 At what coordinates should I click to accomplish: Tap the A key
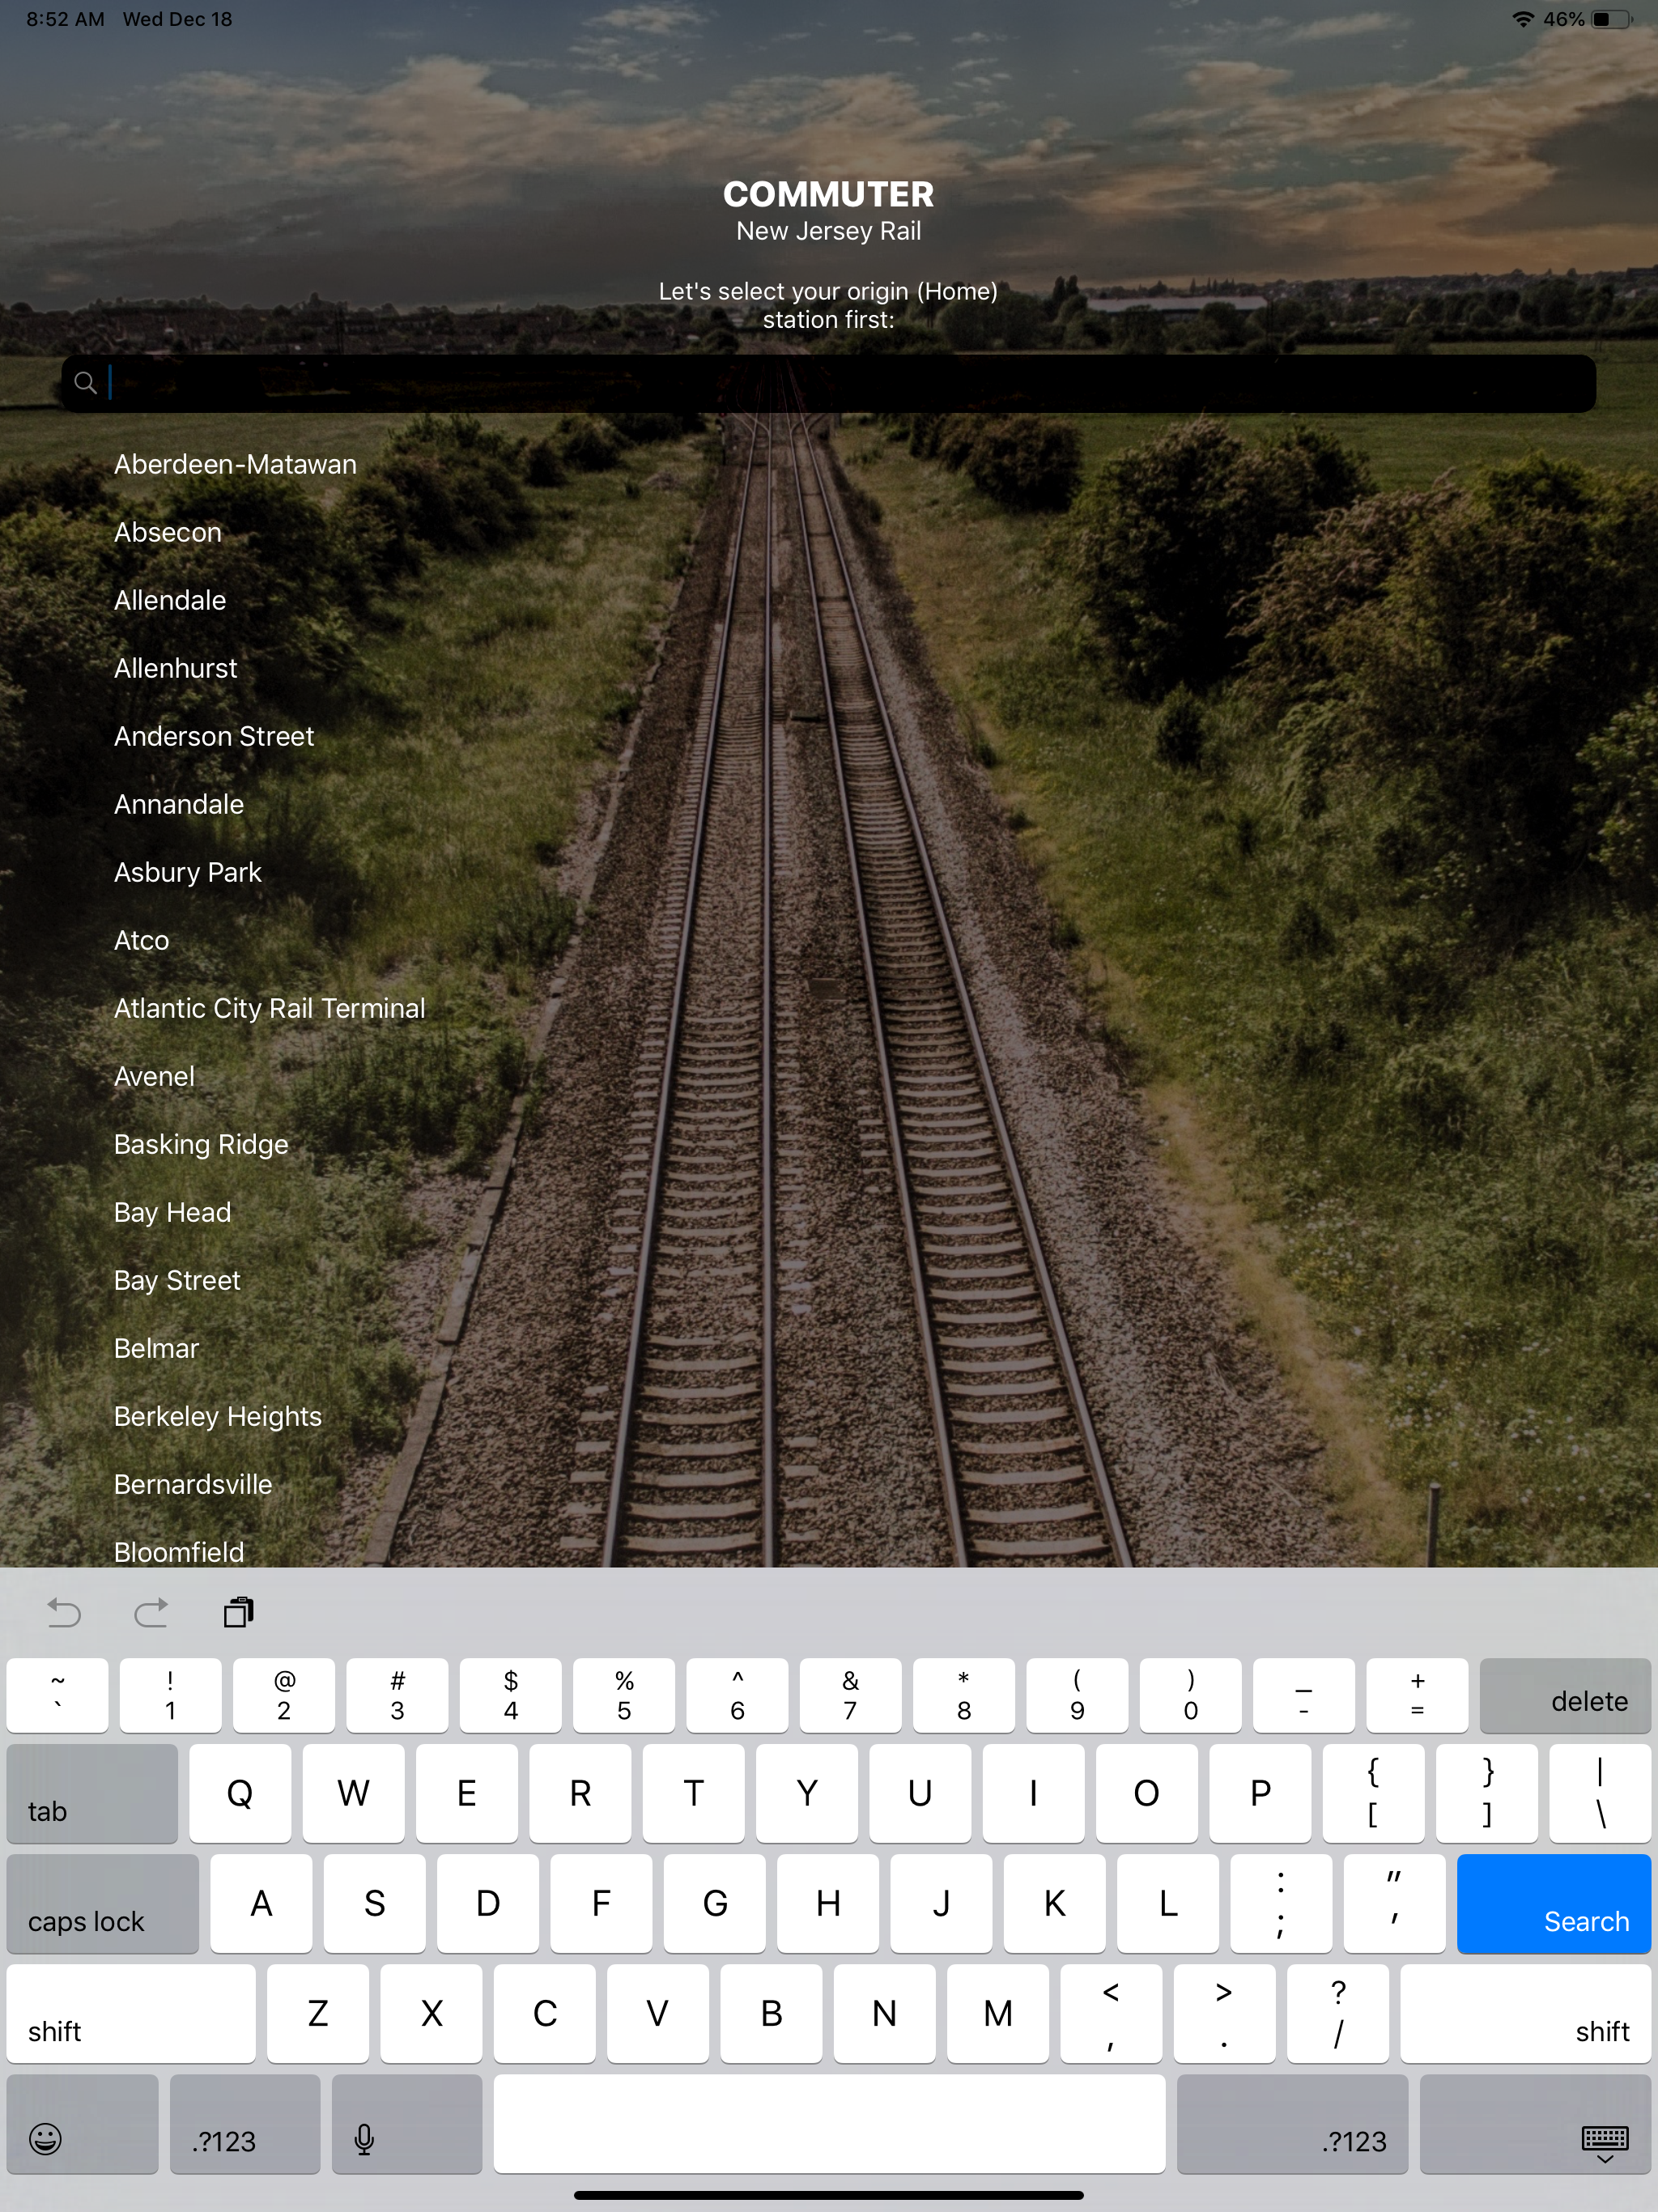click(x=261, y=1904)
